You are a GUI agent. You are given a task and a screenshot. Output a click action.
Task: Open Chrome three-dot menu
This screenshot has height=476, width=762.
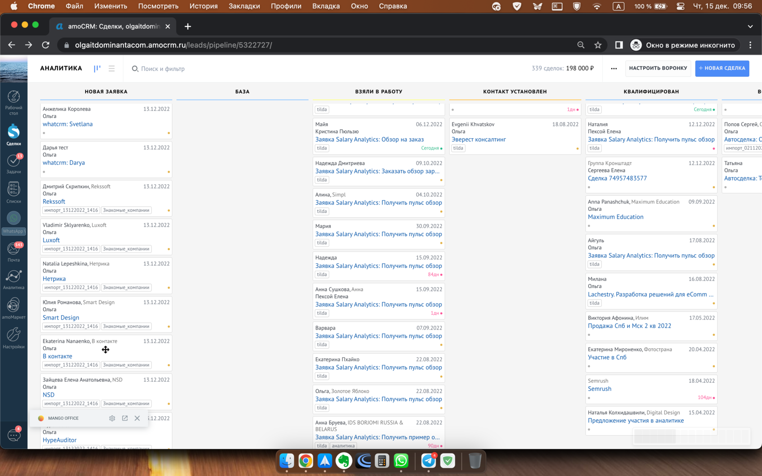point(750,45)
